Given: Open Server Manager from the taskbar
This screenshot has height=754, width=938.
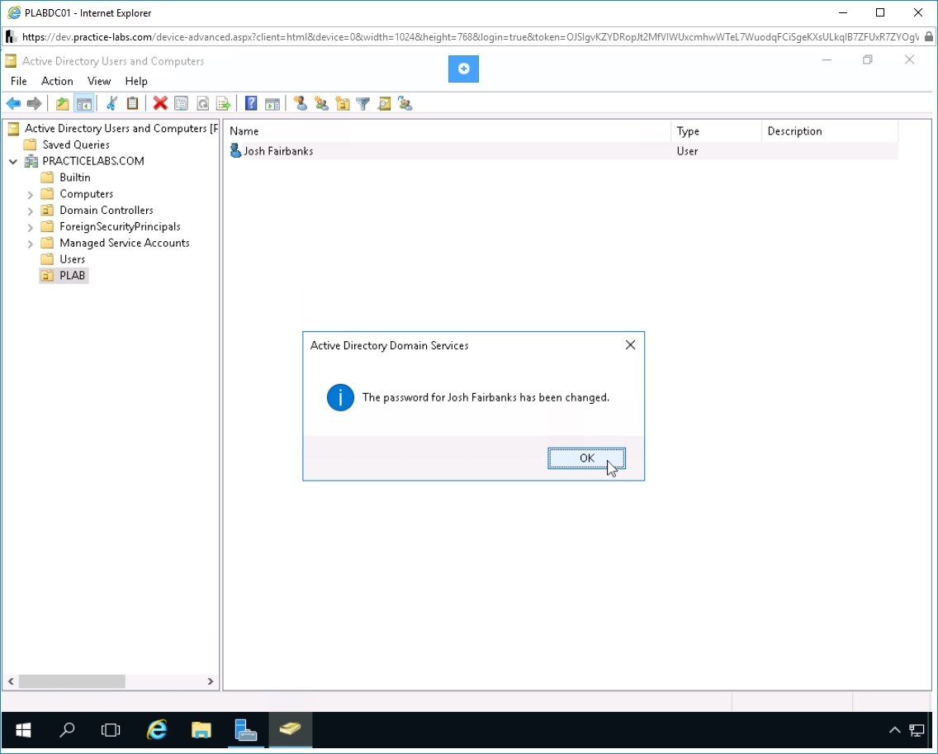Looking at the screenshot, I should [x=245, y=729].
